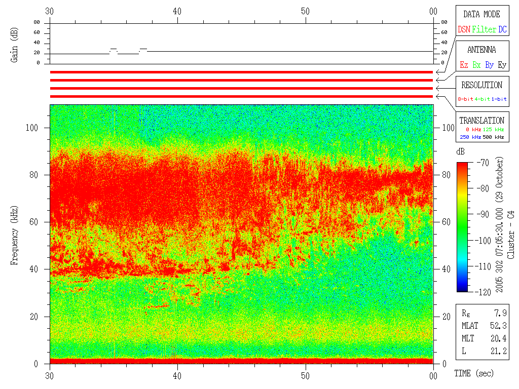Click the Frequency (kHz) axis label

tap(14, 236)
